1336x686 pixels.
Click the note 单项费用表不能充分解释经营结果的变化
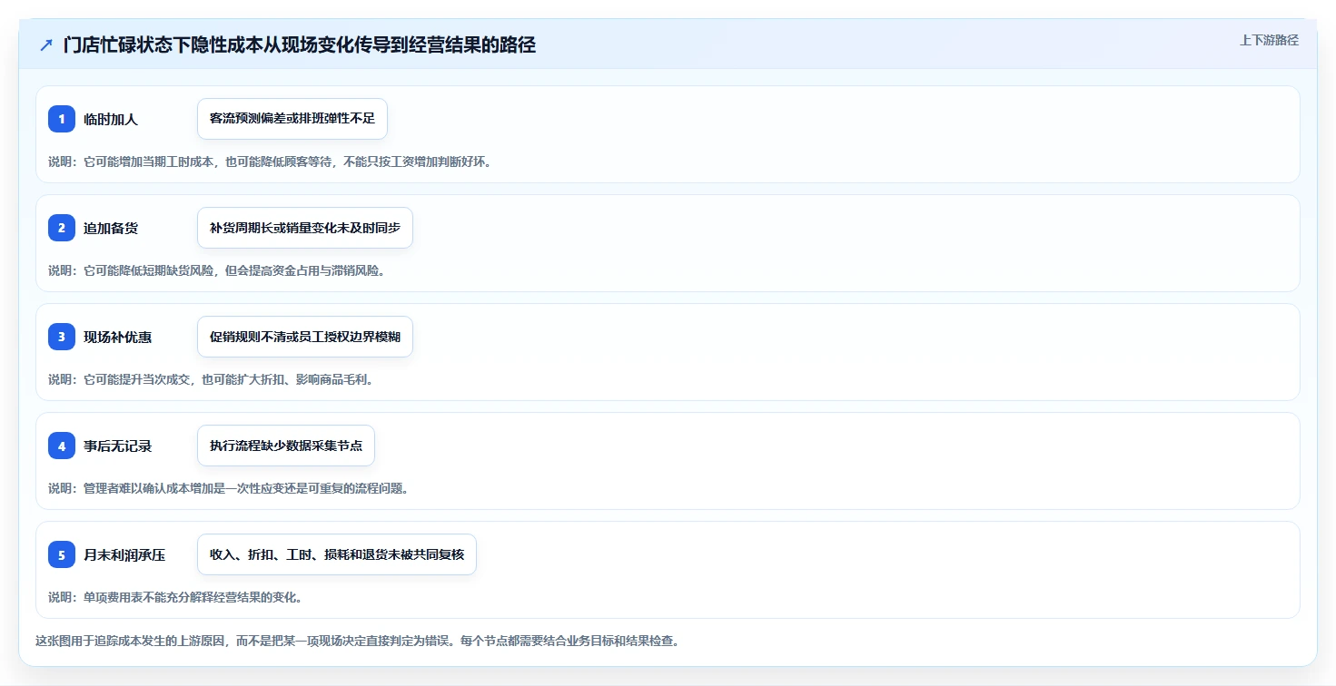click(175, 597)
